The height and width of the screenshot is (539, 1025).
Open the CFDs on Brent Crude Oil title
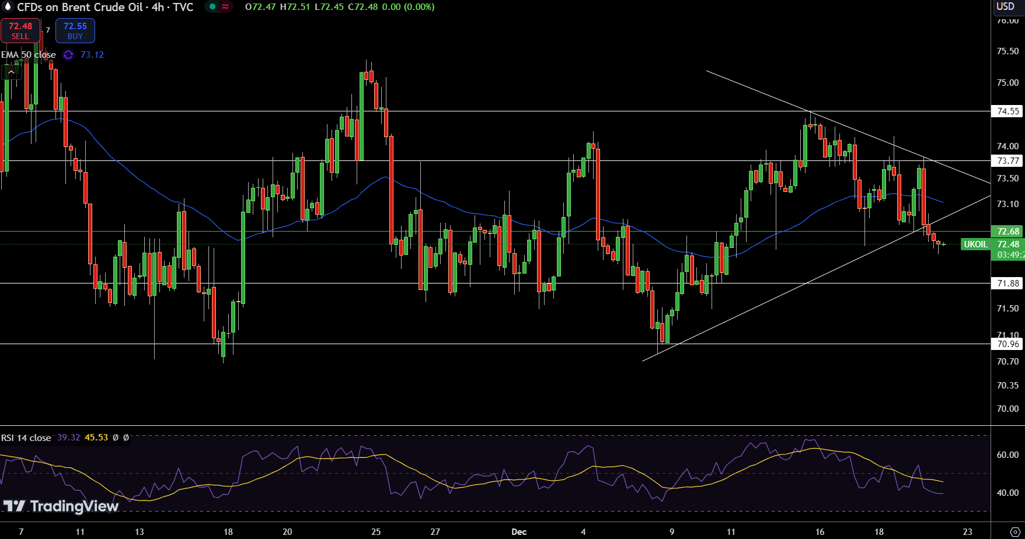(105, 7)
